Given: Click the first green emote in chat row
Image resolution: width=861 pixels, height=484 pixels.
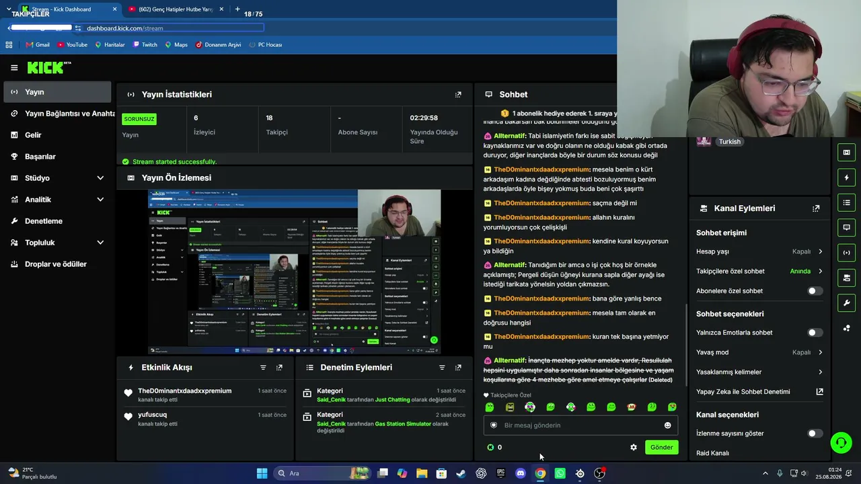Looking at the screenshot, I should (490, 407).
